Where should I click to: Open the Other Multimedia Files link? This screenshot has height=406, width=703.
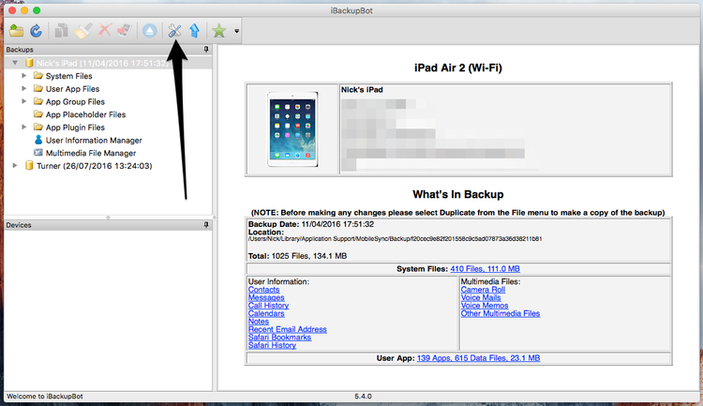(x=501, y=313)
